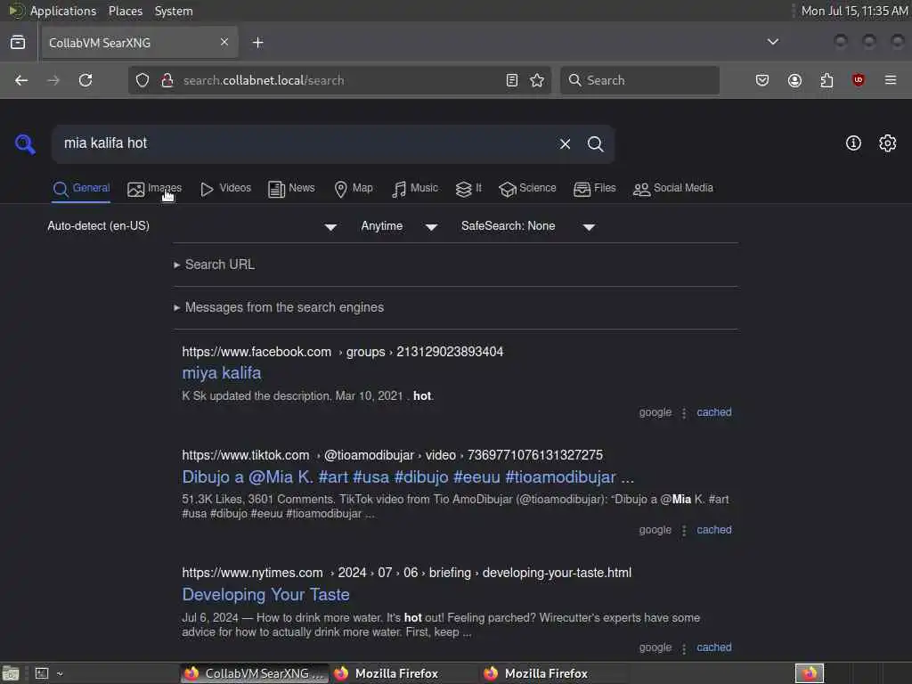Open Firefox hamburger menu
This screenshot has height=684, width=912.
pos(891,80)
